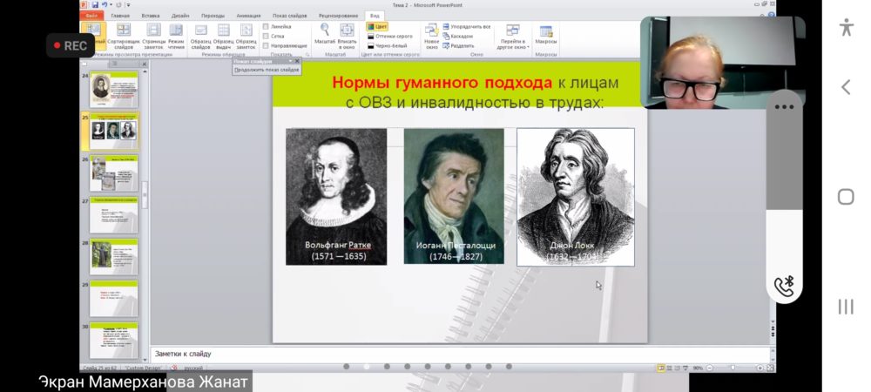Click the accessibility figure icon on phone sidebar
The height and width of the screenshot is (392, 871).
(846, 27)
